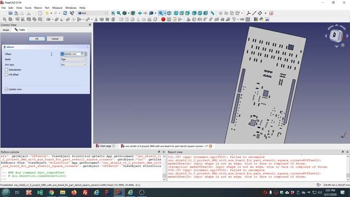Click the Python console vertical scrollbar

164,167
